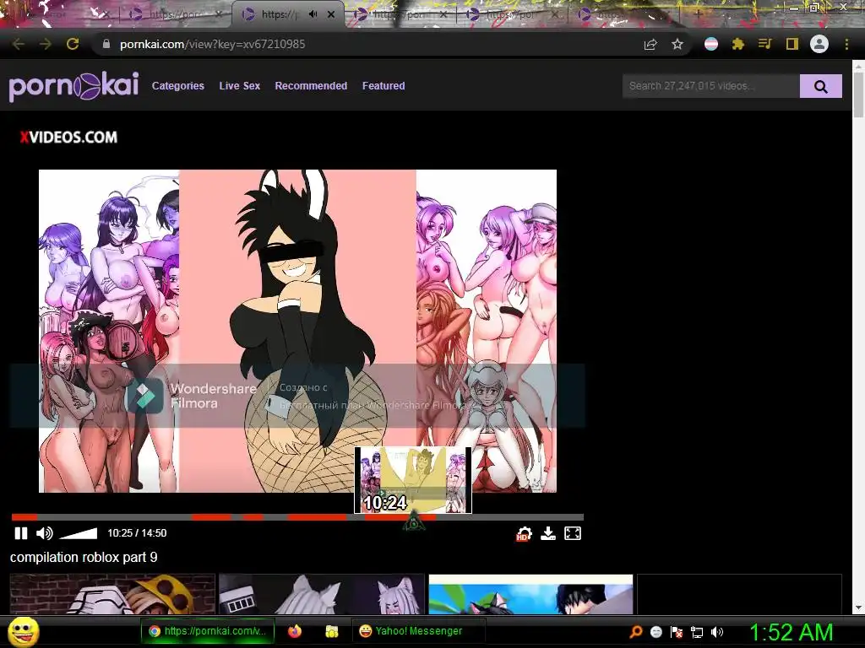The height and width of the screenshot is (648, 865).
Task: Click the round chat bubble tray icon
Action: [656, 632]
